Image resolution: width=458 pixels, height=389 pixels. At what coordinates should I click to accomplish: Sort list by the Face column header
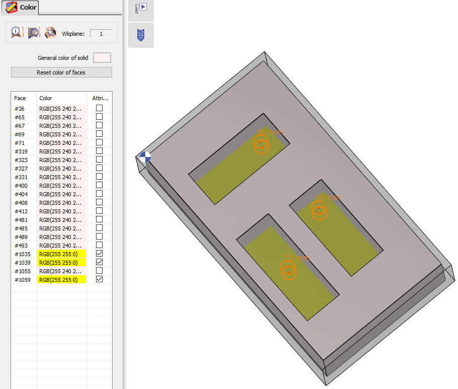[20, 98]
